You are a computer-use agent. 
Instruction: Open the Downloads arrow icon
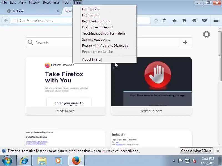coord(175,20)
